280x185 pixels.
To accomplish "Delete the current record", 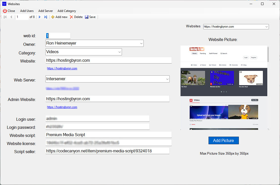I will click(x=71, y=17).
